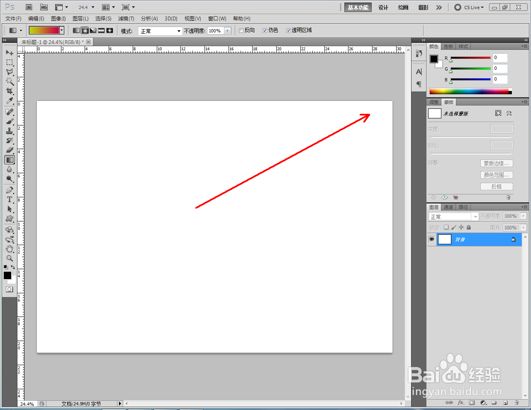The width and height of the screenshot is (531, 410).
Task: Choose Diamond Gradient style
Action: pyautogui.click(x=110, y=30)
